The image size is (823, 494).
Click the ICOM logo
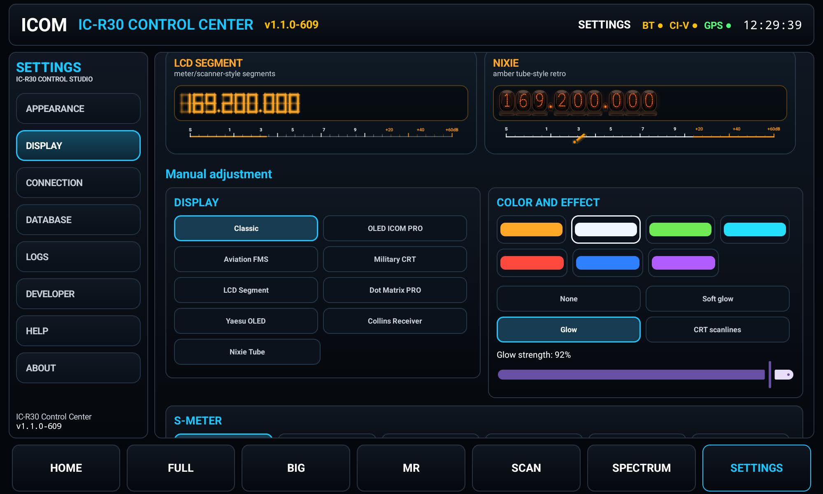click(x=44, y=25)
